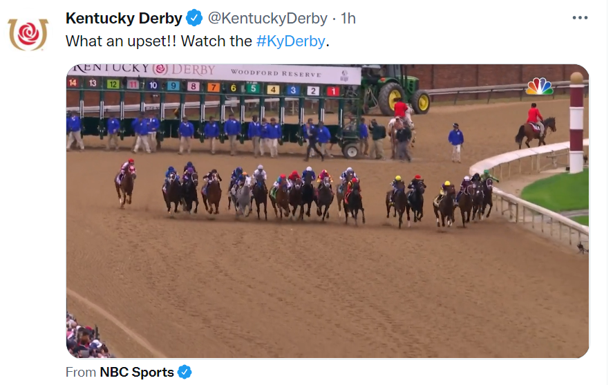Viewport: 613px width, 385px height.
Task: Open the three-dot more options menu
Action: 580,17
